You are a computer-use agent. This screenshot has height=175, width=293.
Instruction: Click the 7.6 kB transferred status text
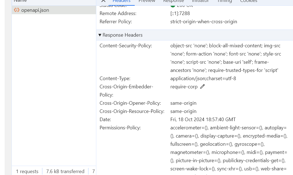65,171
